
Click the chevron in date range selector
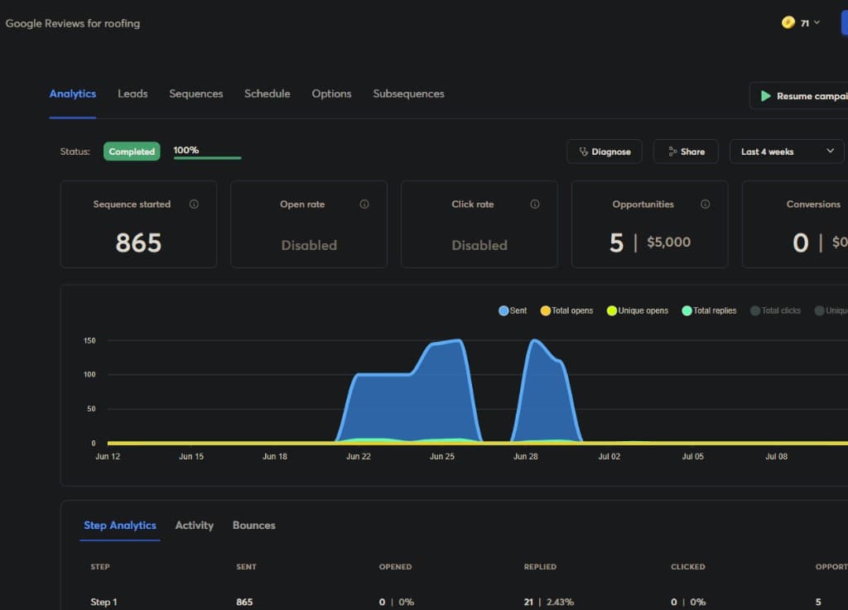(x=830, y=151)
